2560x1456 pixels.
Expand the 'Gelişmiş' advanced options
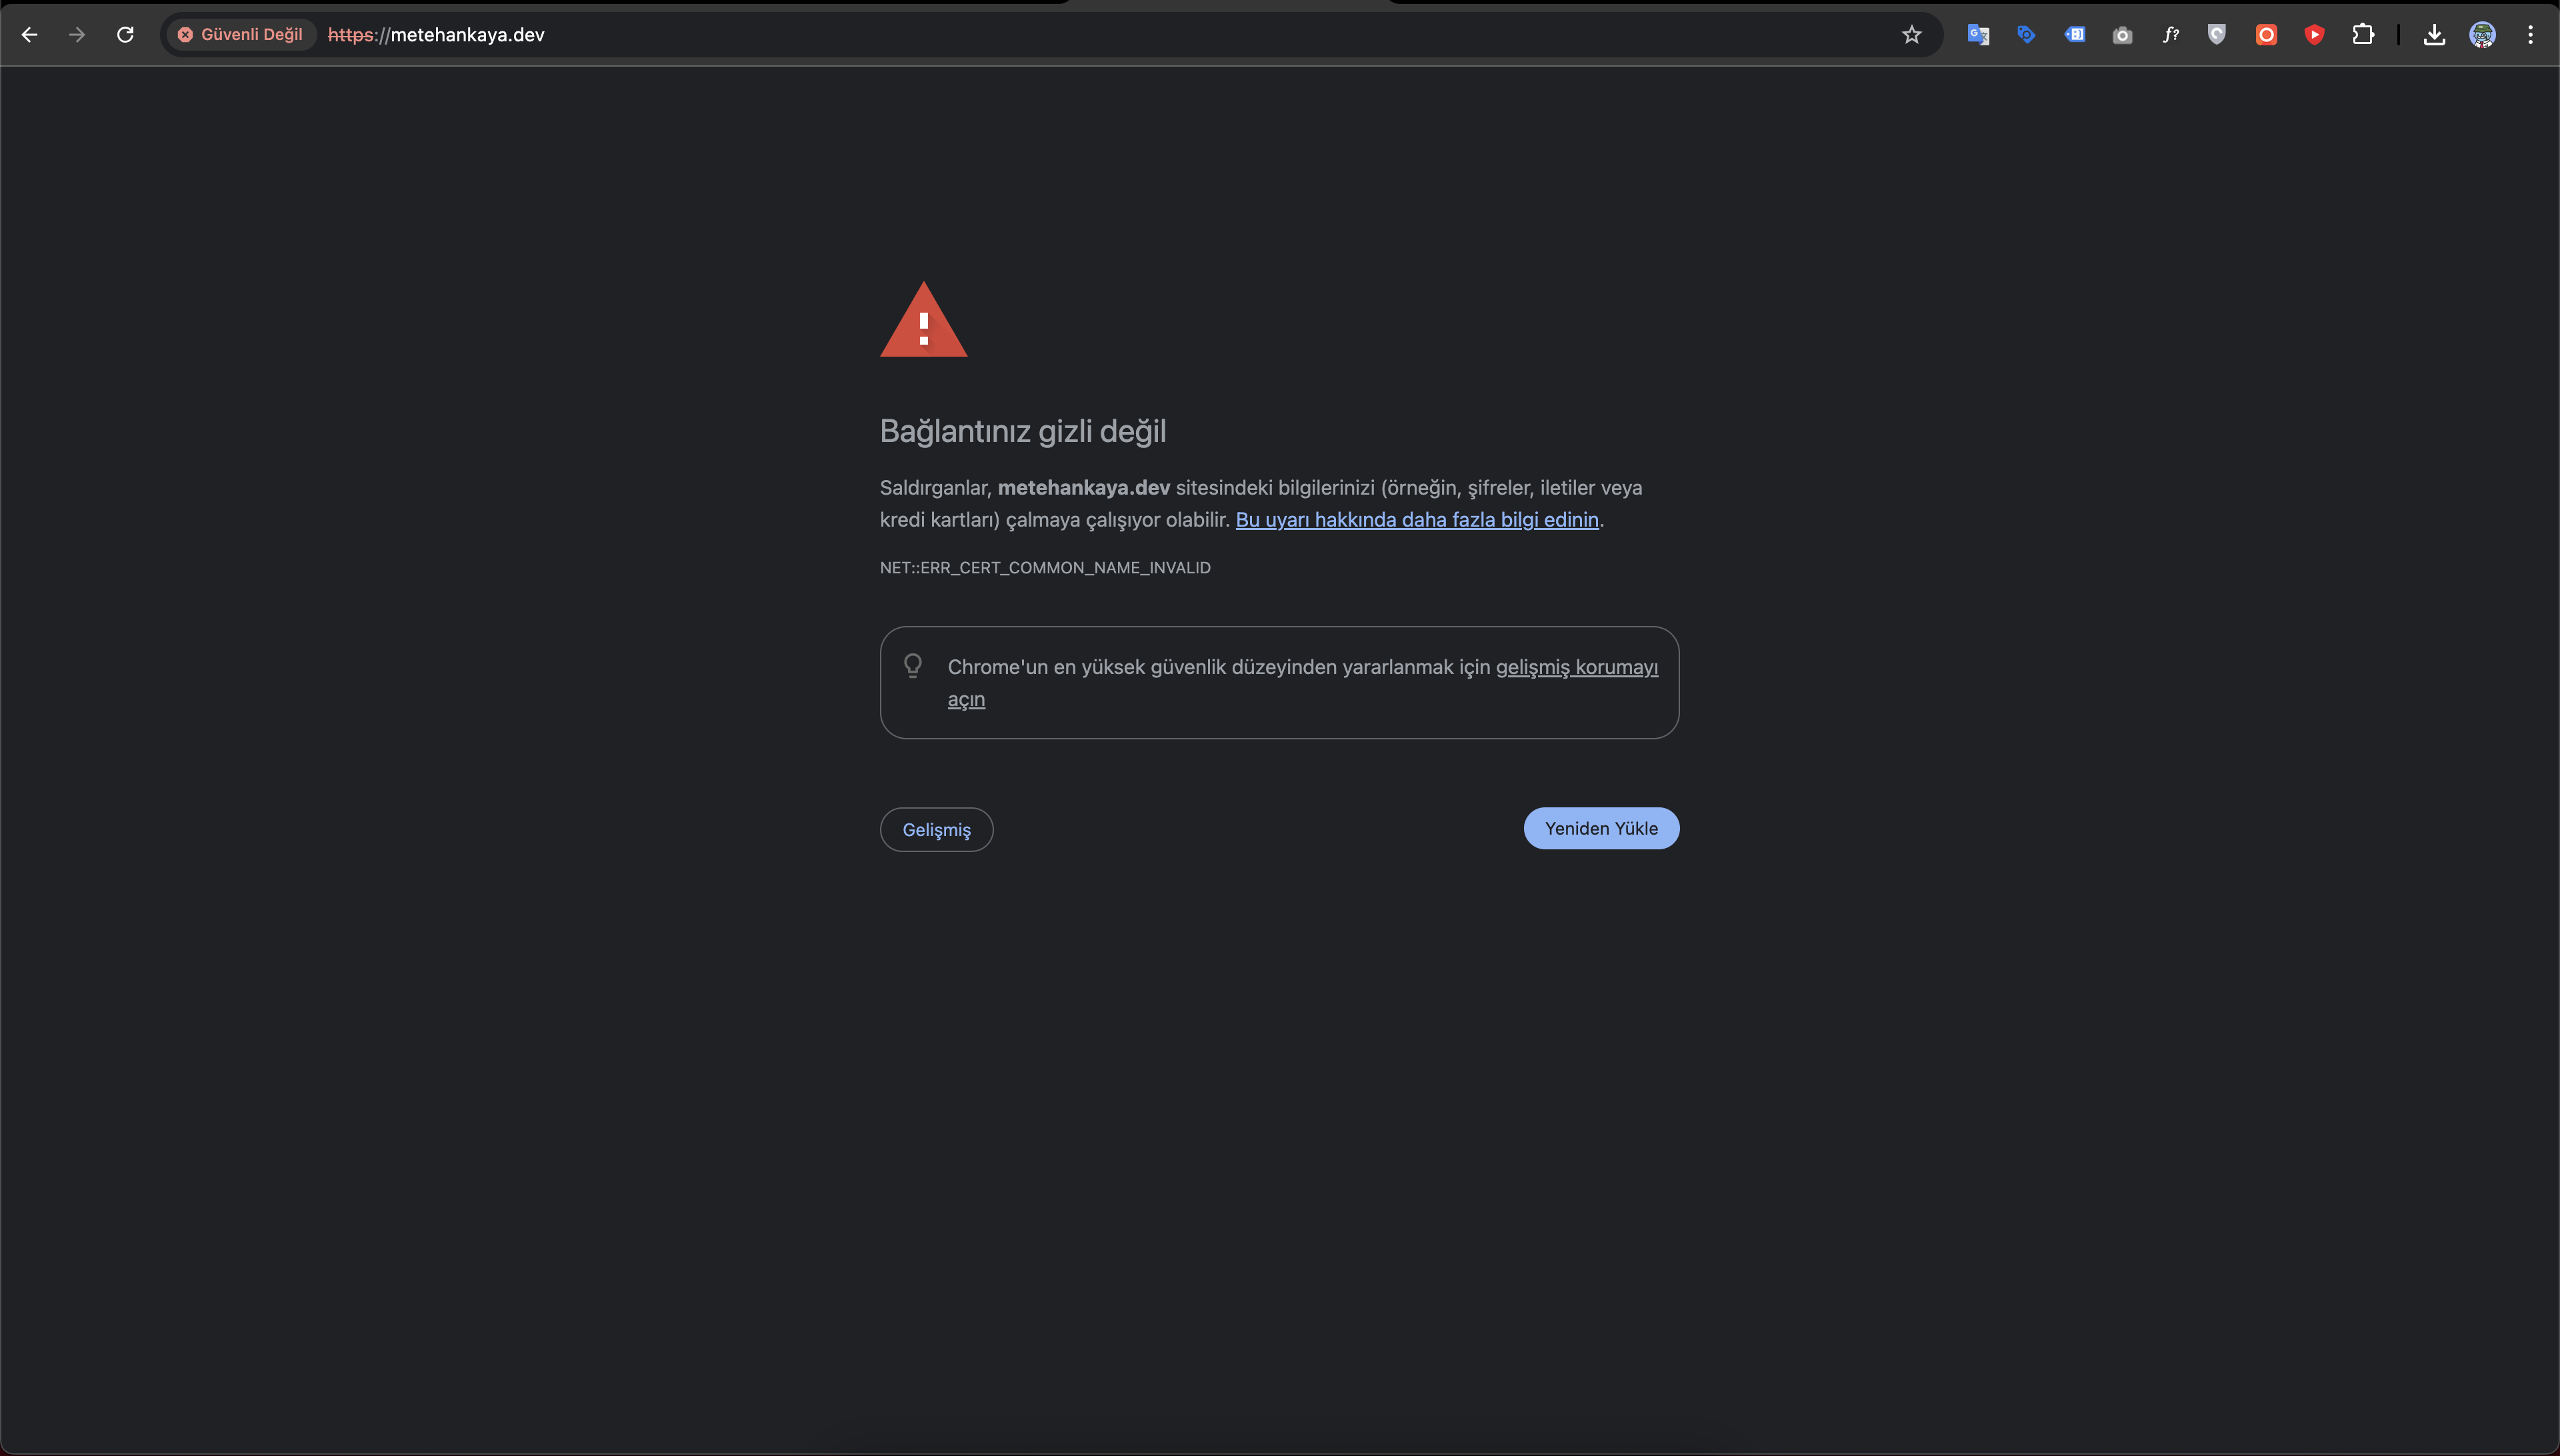coord(936,830)
